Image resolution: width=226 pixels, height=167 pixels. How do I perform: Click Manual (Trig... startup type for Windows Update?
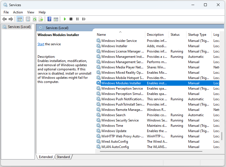click(198, 131)
